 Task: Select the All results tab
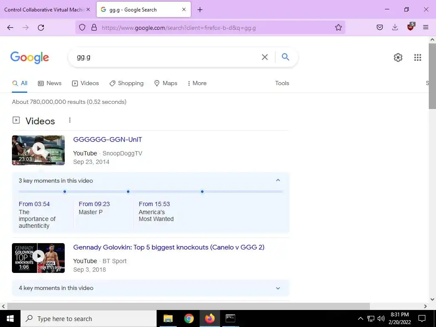point(20,83)
